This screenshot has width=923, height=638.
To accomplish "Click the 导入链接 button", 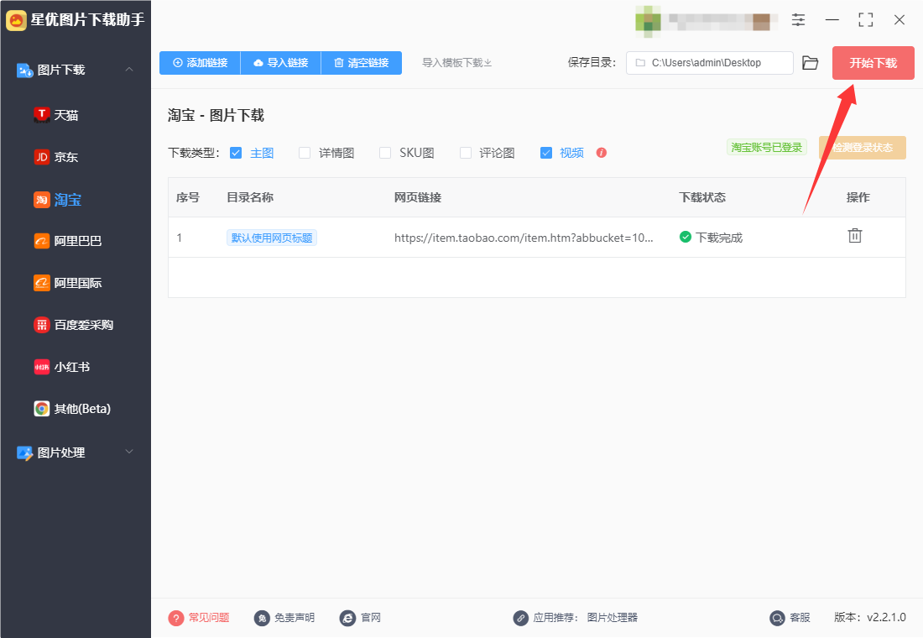I will point(281,62).
